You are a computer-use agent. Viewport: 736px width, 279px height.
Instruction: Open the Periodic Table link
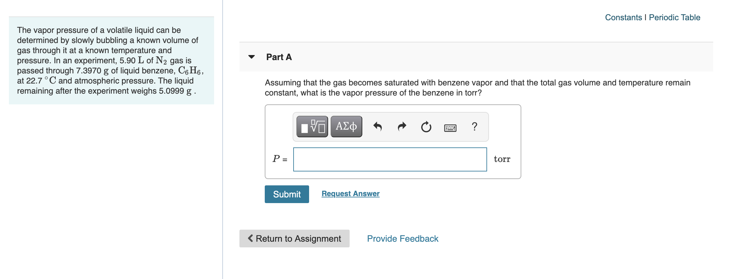(x=675, y=17)
